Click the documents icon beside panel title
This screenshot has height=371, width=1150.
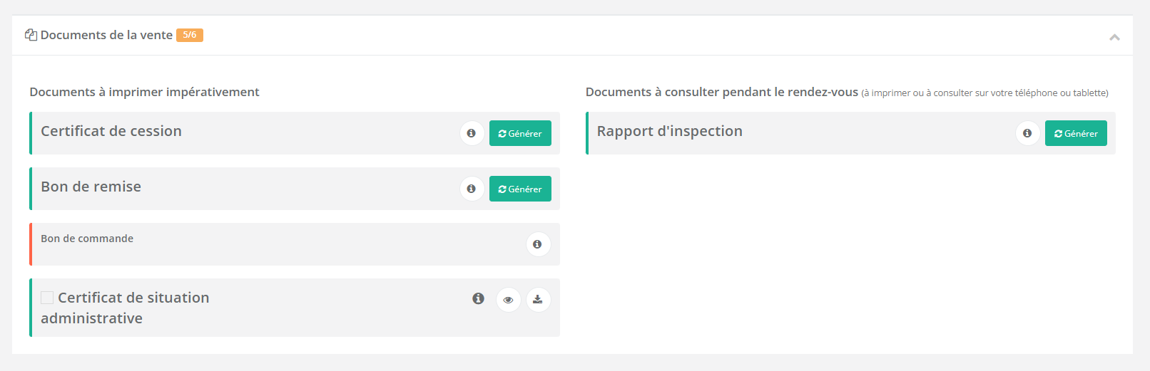pyautogui.click(x=31, y=35)
